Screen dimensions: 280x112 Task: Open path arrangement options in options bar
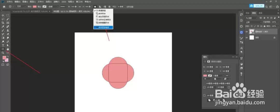(105, 7)
